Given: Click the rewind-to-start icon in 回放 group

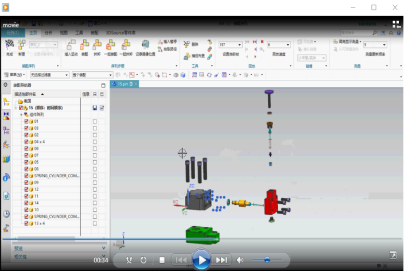Looking at the screenshot, I should [247, 42].
